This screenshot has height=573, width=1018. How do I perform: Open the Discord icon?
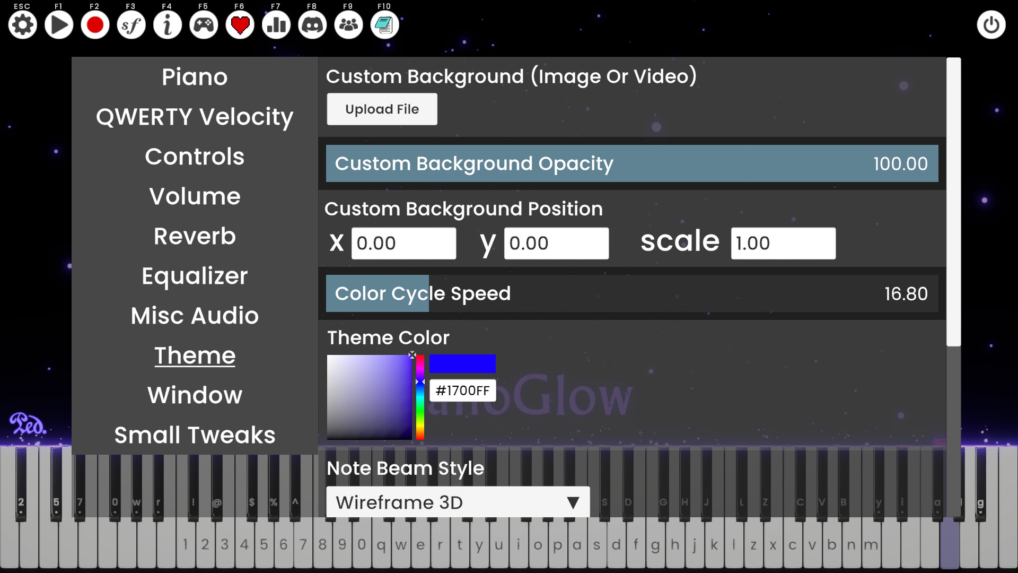click(x=312, y=25)
